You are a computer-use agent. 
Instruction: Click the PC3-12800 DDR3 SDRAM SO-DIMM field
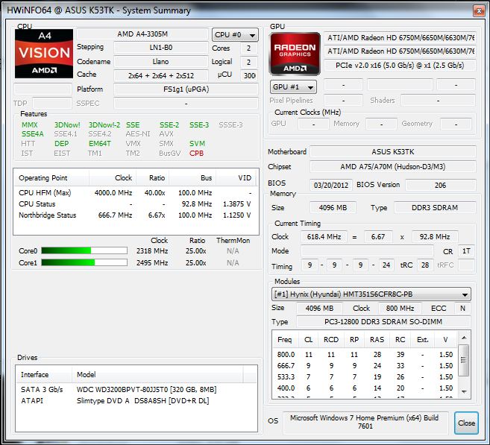(x=383, y=322)
